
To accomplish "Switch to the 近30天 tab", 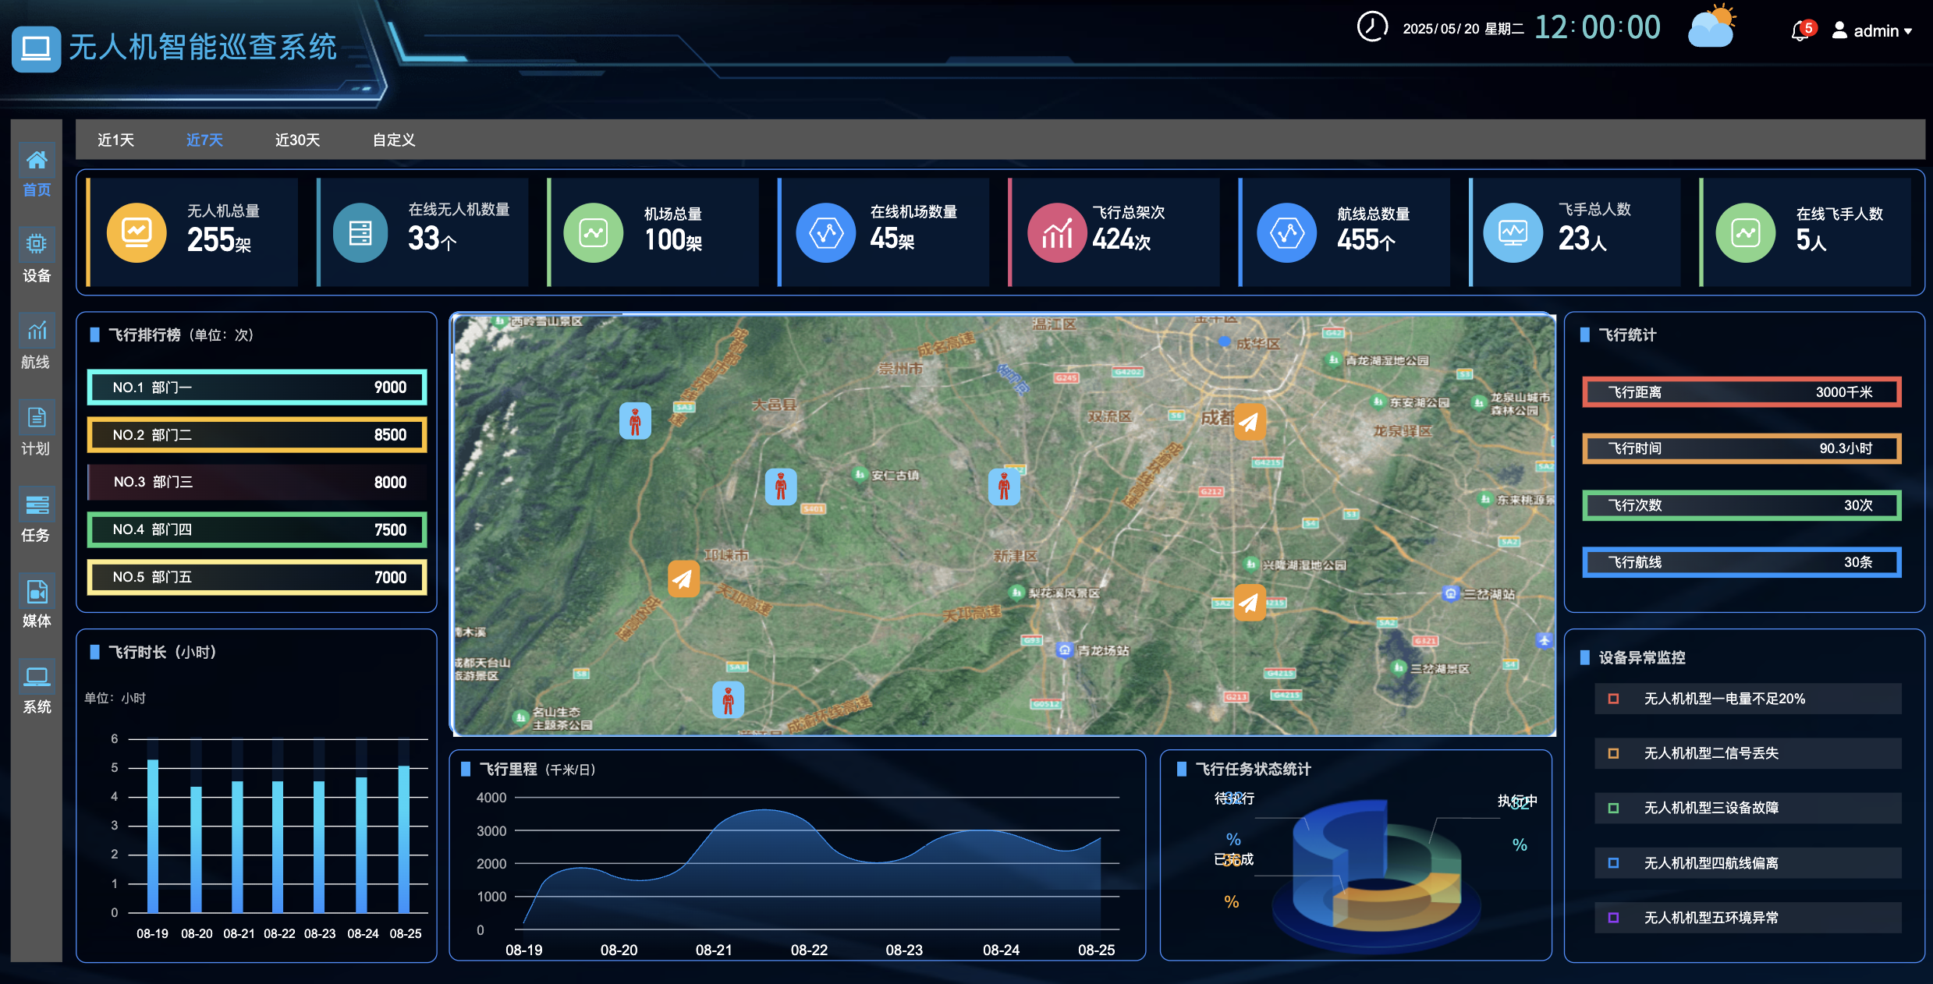I will [x=297, y=140].
